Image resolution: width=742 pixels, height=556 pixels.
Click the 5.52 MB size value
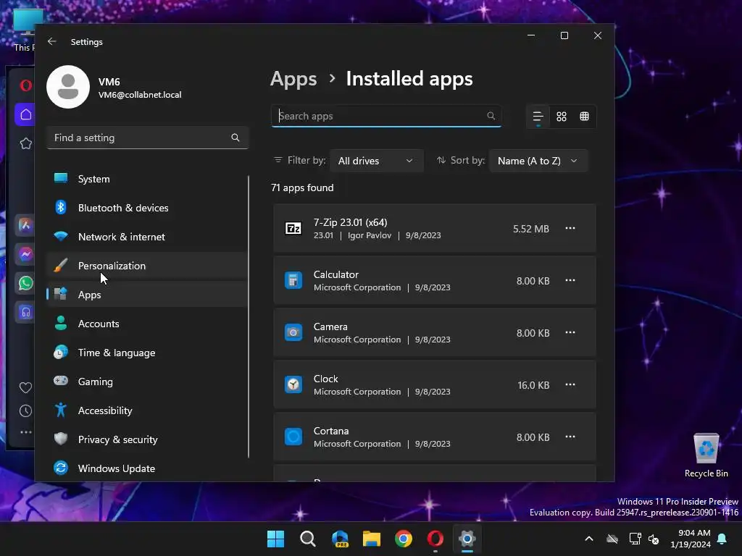tap(531, 229)
